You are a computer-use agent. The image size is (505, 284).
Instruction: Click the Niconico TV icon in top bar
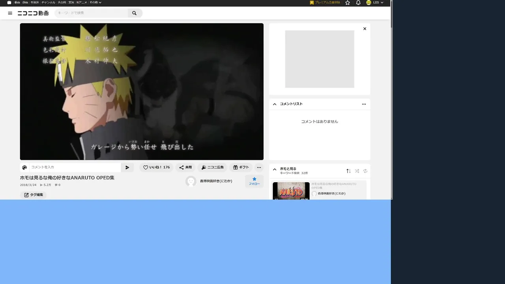coord(9,2)
